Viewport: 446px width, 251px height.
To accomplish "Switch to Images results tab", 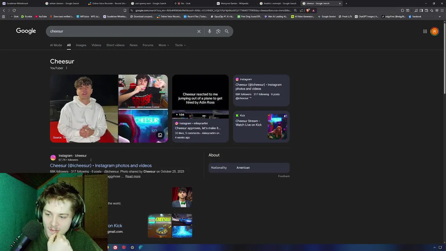I will (x=81, y=45).
